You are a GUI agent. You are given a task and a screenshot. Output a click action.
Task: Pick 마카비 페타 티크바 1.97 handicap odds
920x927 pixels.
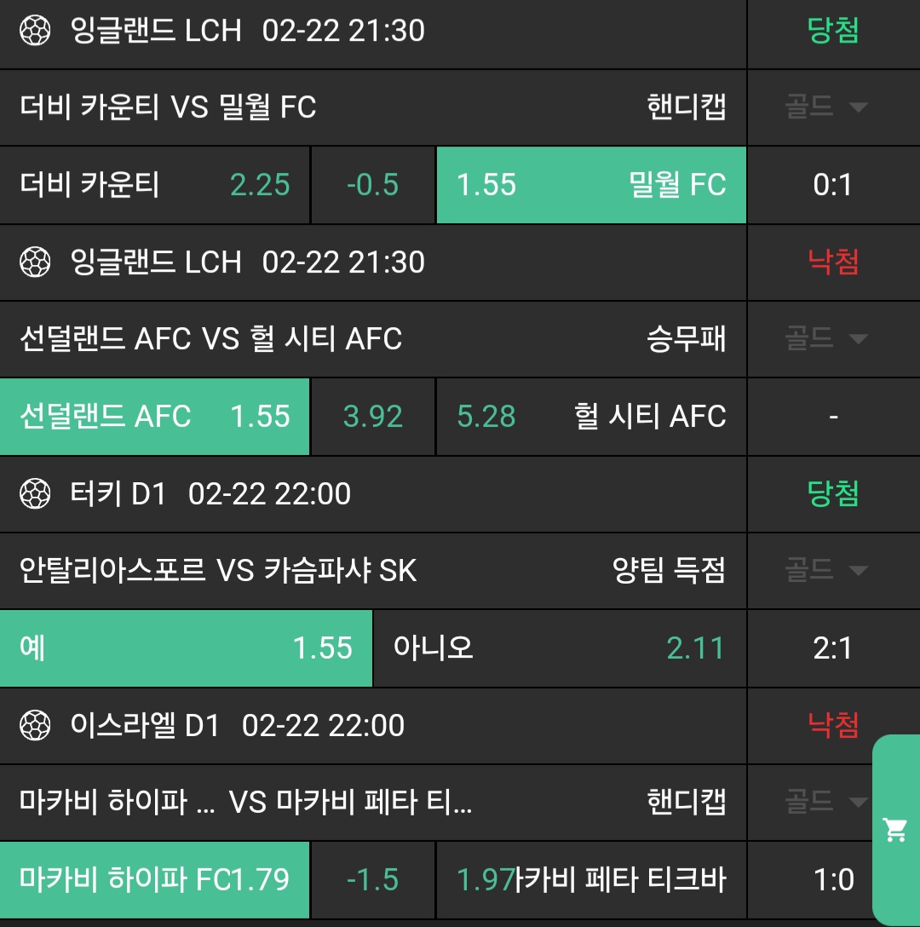[591, 880]
